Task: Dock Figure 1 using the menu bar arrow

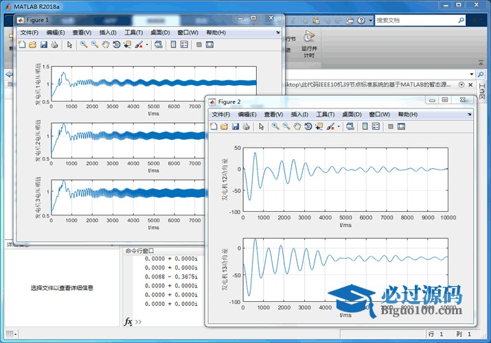Action: point(277,32)
